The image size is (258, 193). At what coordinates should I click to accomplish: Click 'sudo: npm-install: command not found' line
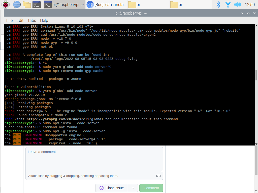click(x=41, y=127)
